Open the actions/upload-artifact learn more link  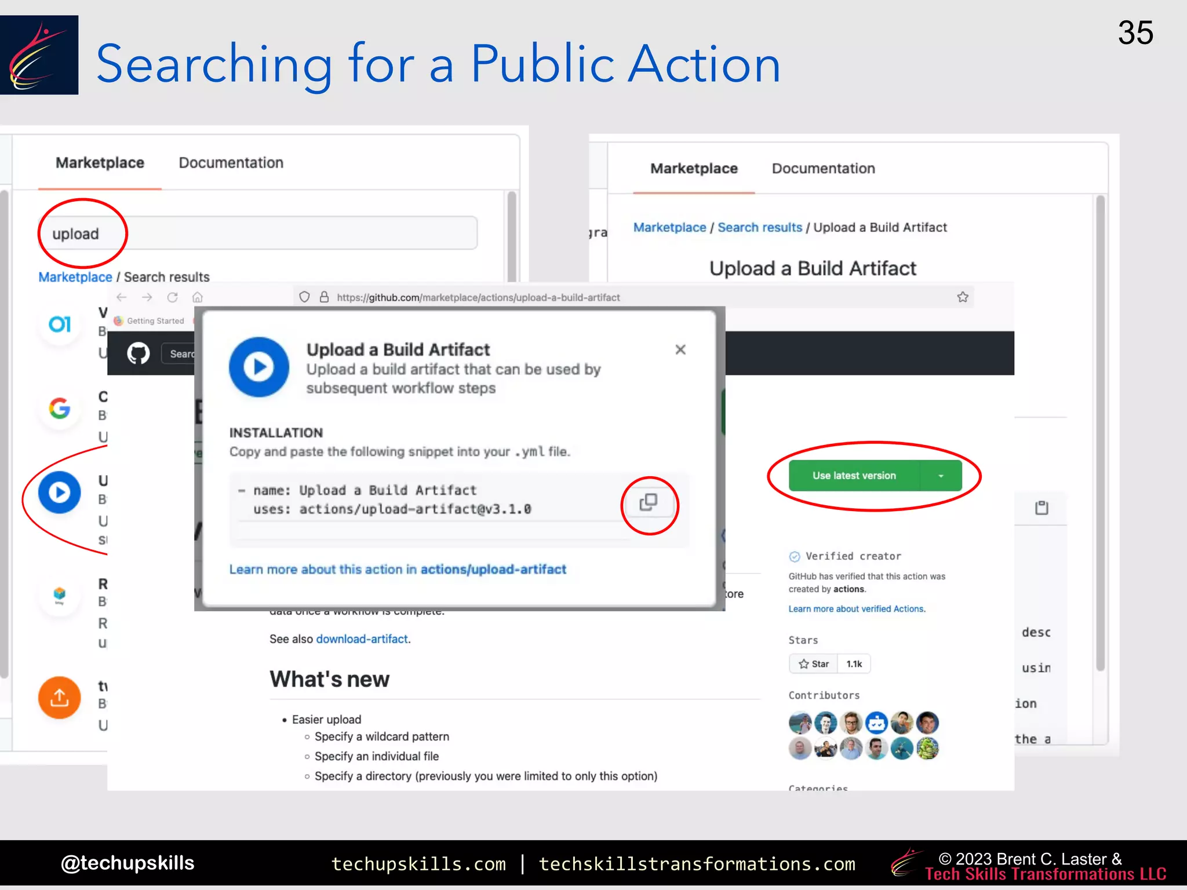493,570
